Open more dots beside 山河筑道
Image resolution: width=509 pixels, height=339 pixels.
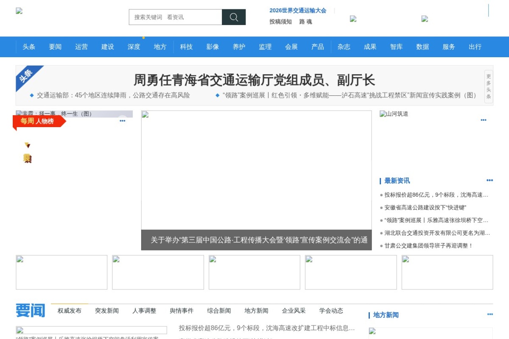point(483,120)
